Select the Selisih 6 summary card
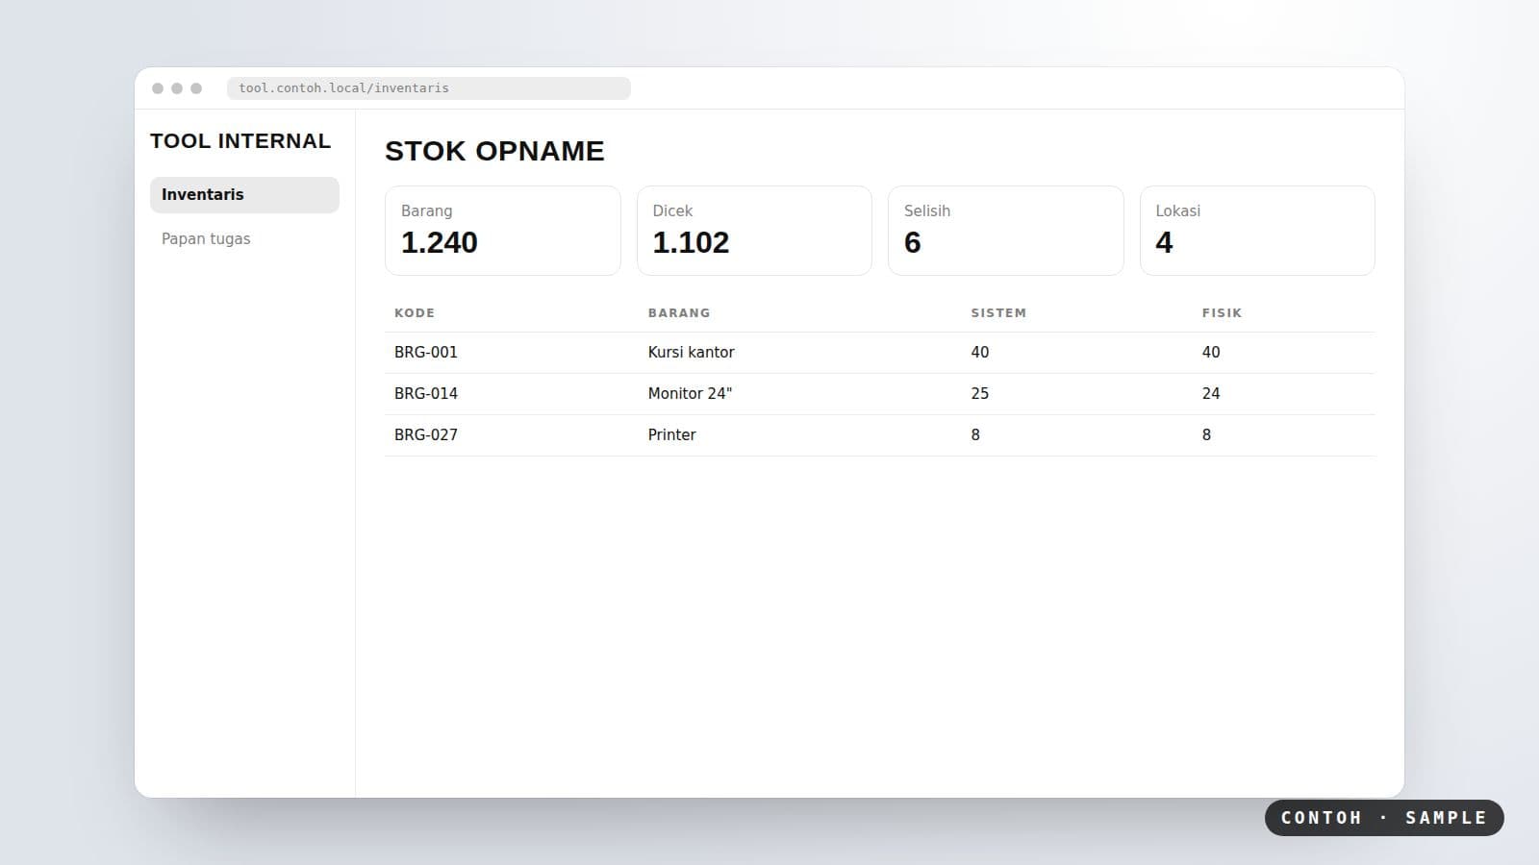Screen dimensions: 1539x865 pyautogui.click(x=1006, y=231)
